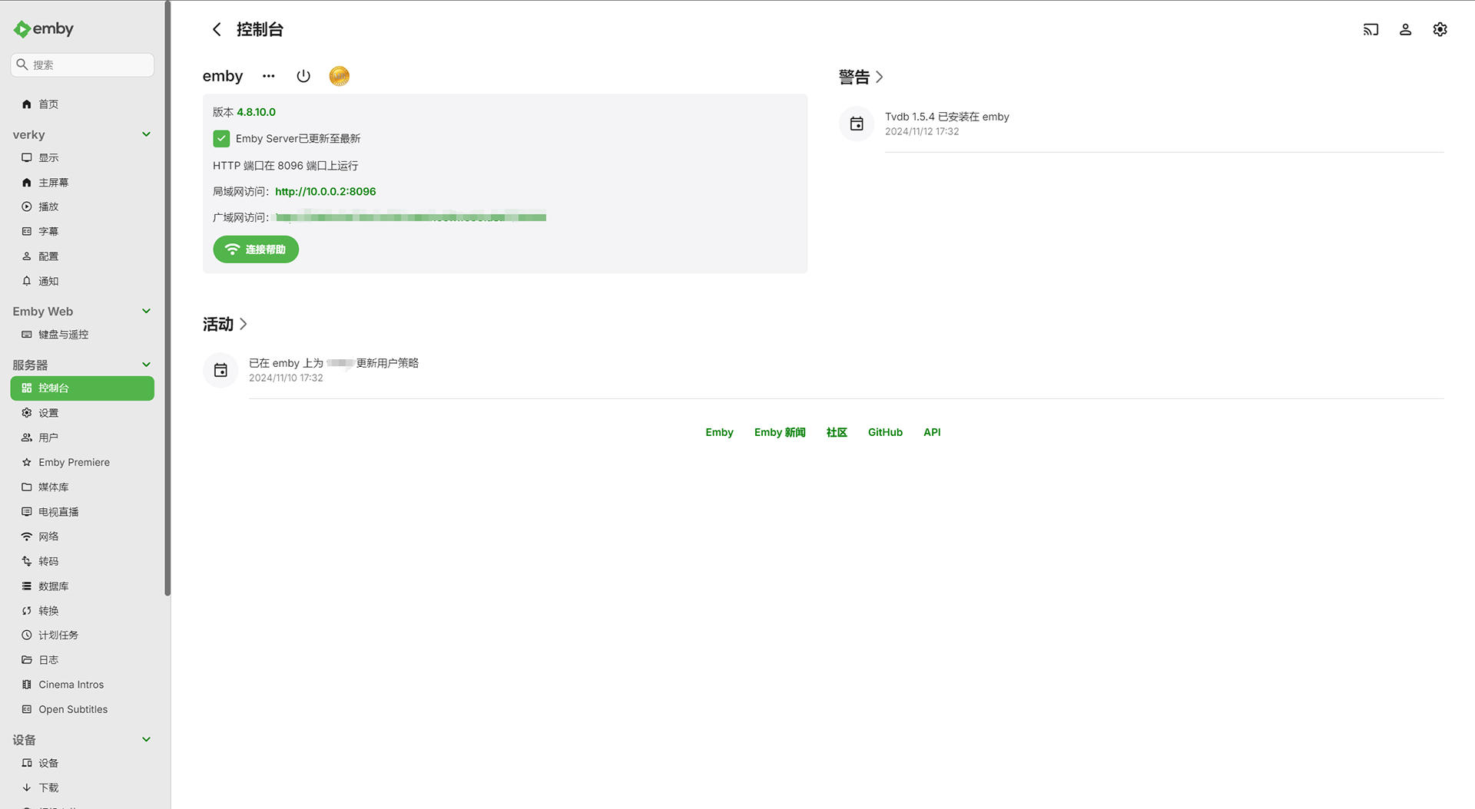Collapse the 服务器 section
Screen dimensions: 1475x809
[146, 365]
